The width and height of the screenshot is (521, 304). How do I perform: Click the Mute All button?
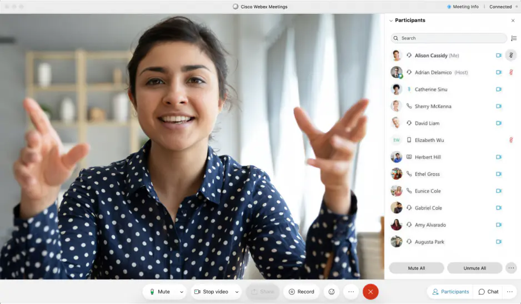(x=416, y=268)
